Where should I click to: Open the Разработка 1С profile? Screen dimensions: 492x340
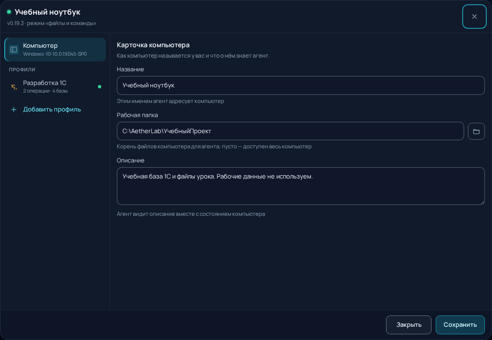(55, 87)
